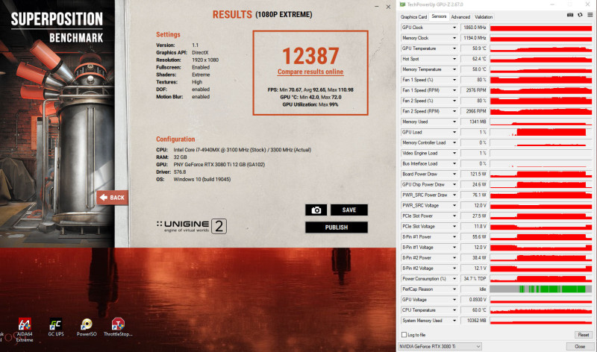Open the AIDA64 Extreme desktop icon
Screen dimensions: 597x352
click(25, 330)
